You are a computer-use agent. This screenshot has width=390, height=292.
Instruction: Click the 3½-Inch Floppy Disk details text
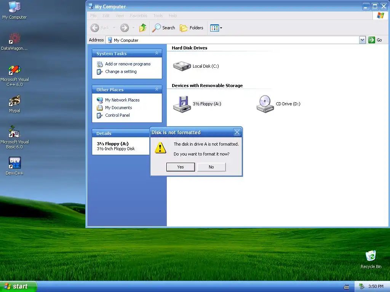pos(116,149)
